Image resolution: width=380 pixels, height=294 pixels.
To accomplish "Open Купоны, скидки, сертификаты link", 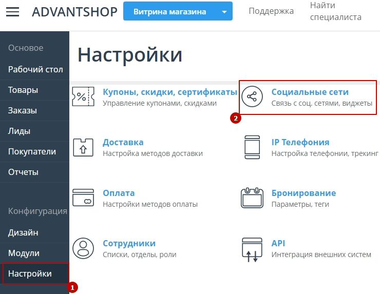I will pos(169,92).
